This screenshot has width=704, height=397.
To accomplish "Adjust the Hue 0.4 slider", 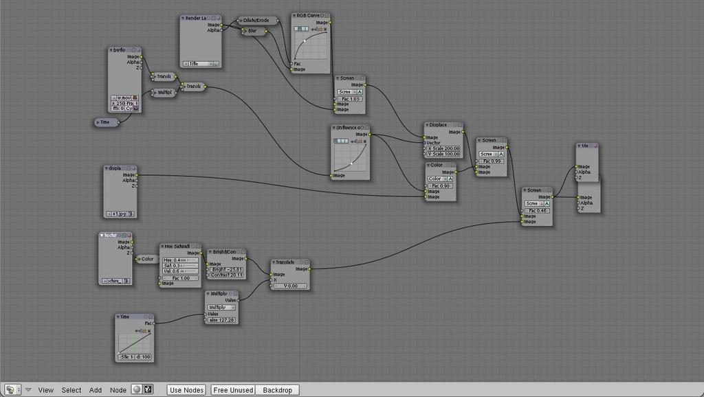I will [181, 260].
